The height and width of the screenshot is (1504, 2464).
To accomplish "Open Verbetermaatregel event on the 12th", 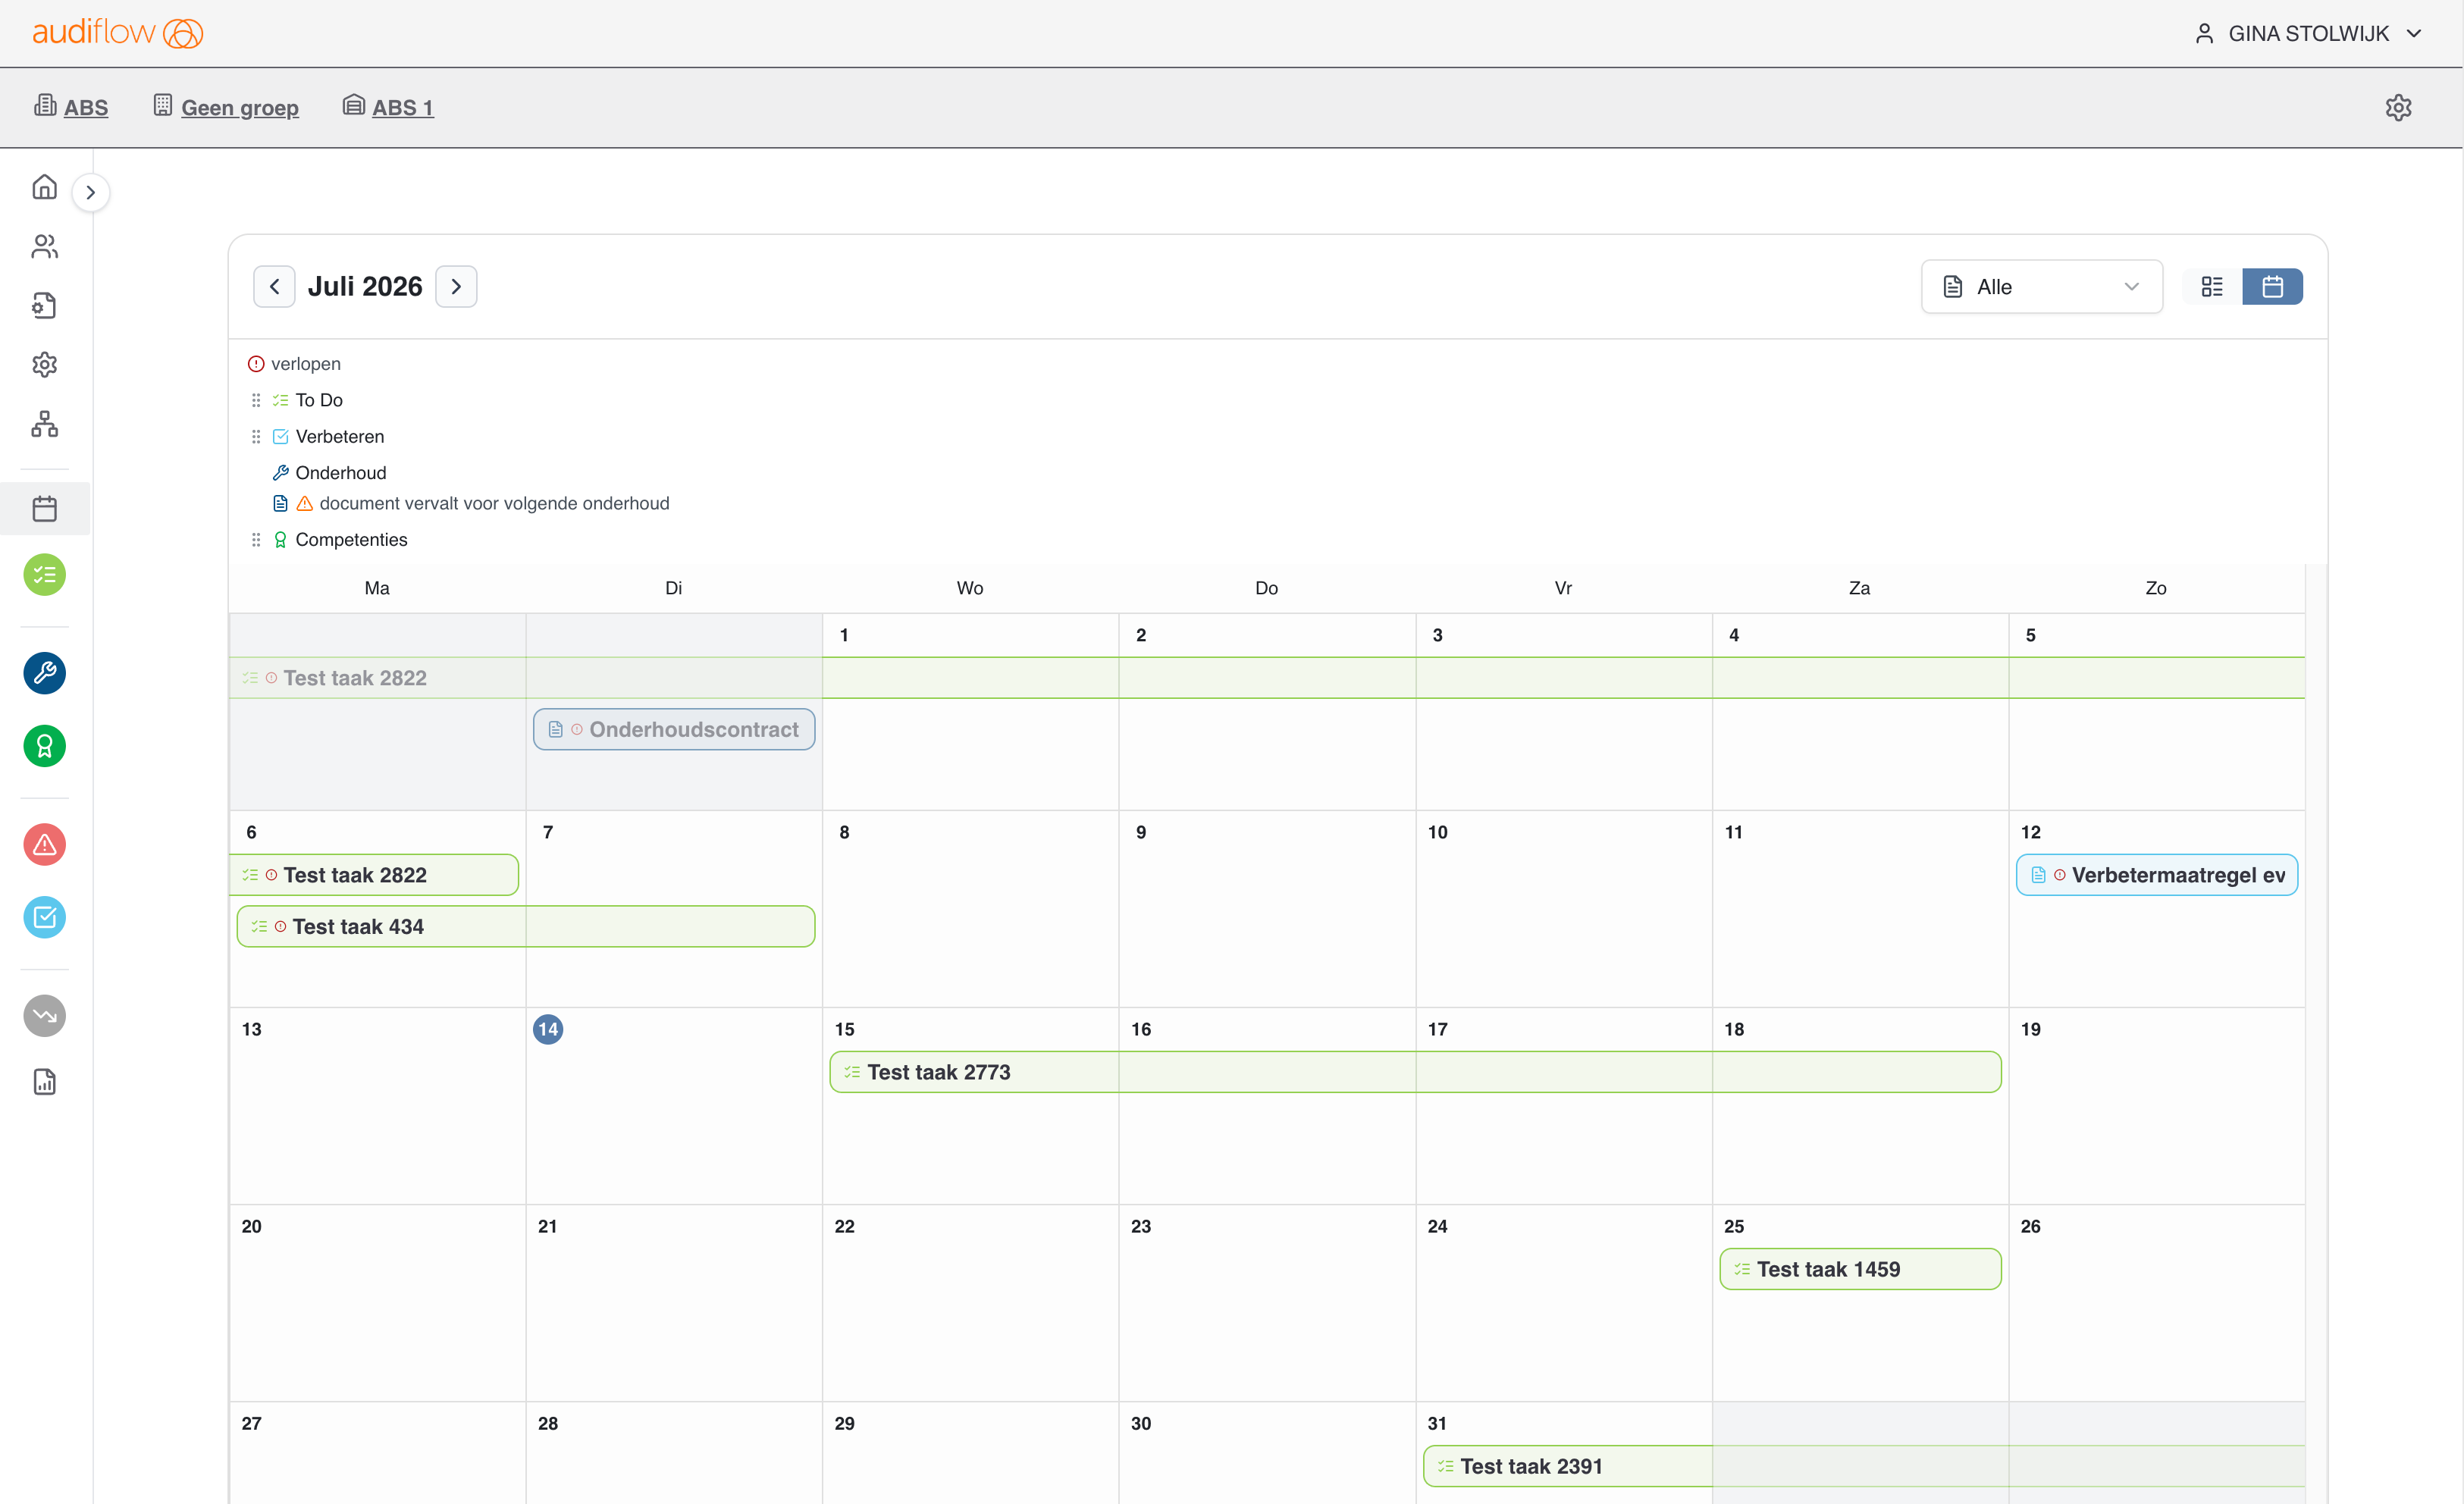I will pos(2157,875).
